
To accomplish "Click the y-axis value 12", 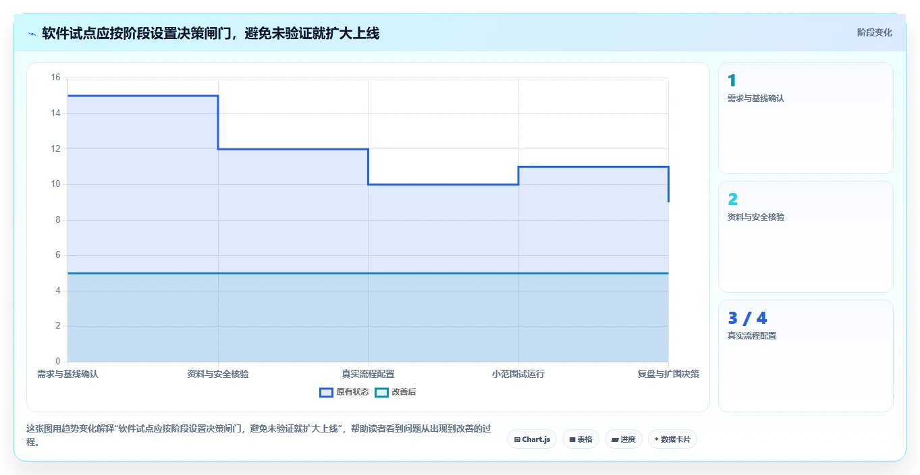I will point(55,148).
